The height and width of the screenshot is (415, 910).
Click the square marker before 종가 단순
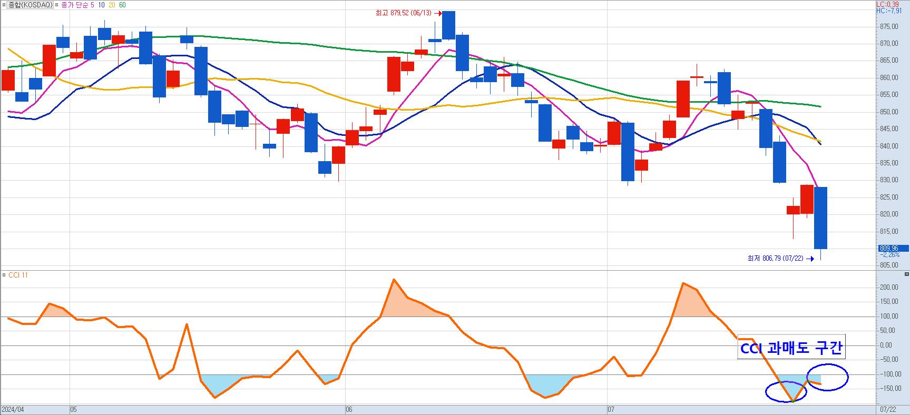(57, 5)
